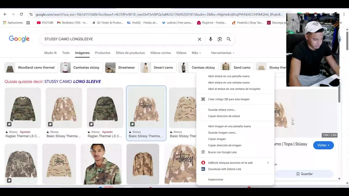The width and height of the screenshot is (349, 196).
Task: Open the YOUTUBE bookmark
Action: 45,23
